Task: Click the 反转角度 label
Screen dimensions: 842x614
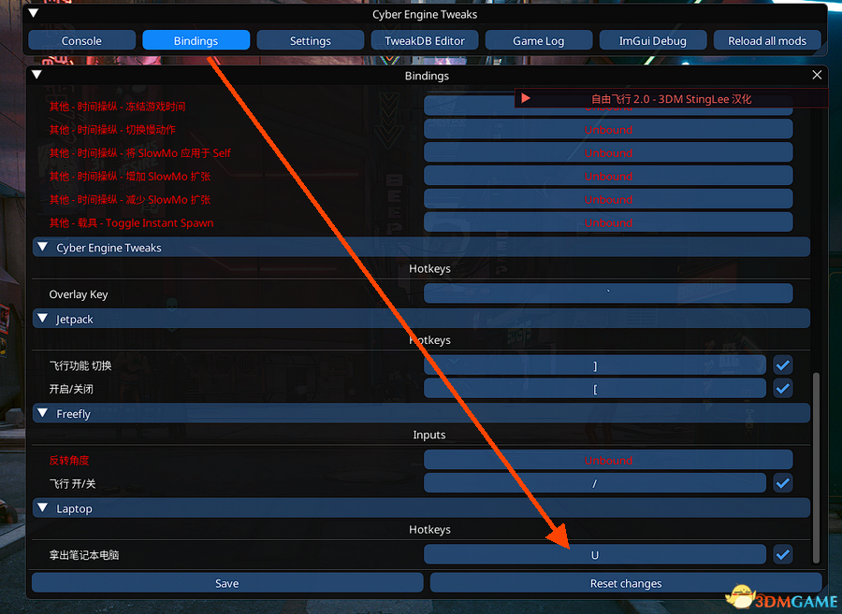Action: pyautogui.click(x=69, y=460)
